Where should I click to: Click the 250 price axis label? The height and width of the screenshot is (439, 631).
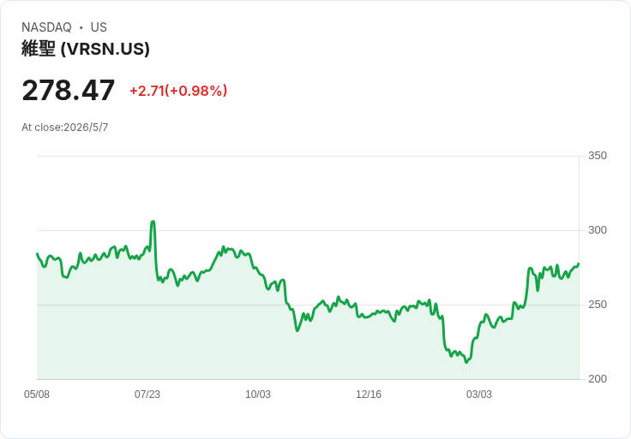pyautogui.click(x=598, y=305)
